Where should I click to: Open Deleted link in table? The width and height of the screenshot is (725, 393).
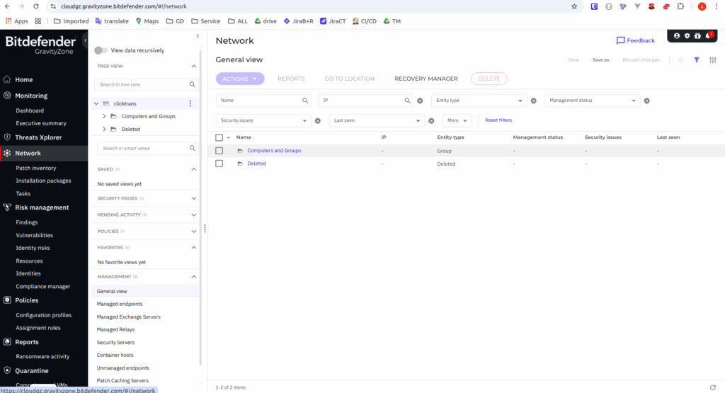256,164
